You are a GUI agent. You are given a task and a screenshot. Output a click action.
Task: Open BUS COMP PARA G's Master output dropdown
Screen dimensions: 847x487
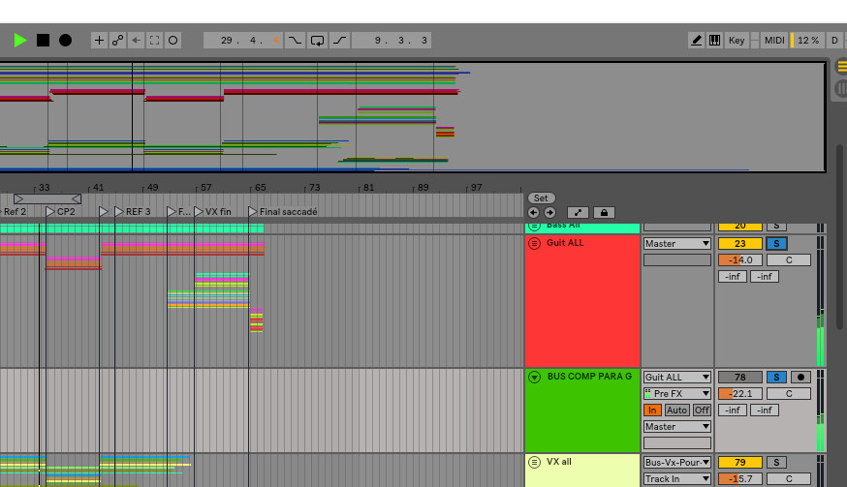676,427
